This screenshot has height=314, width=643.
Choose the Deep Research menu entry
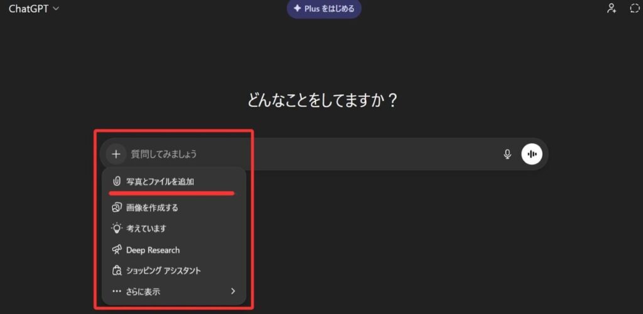point(153,250)
